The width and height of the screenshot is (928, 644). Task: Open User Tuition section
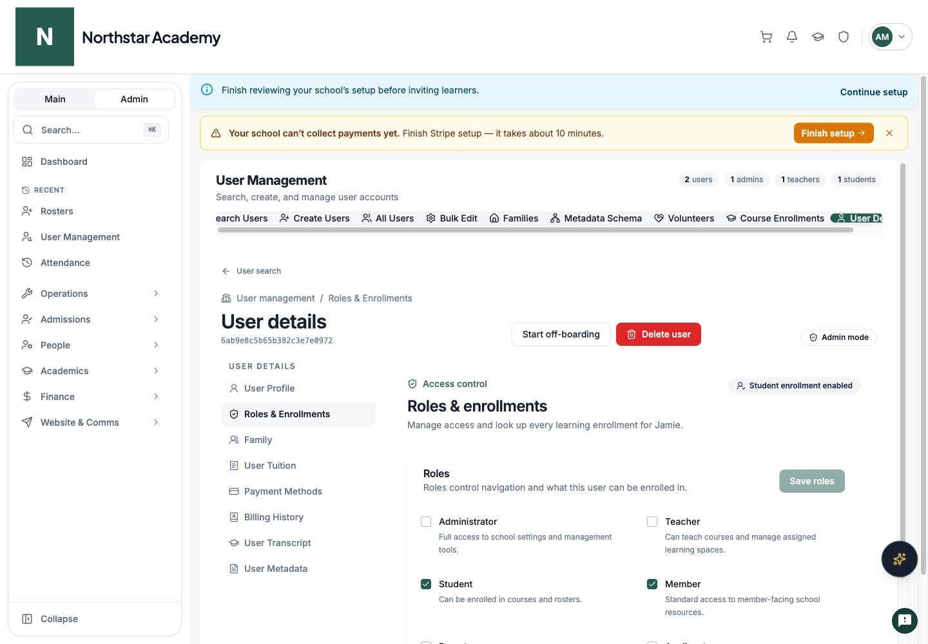click(298, 466)
